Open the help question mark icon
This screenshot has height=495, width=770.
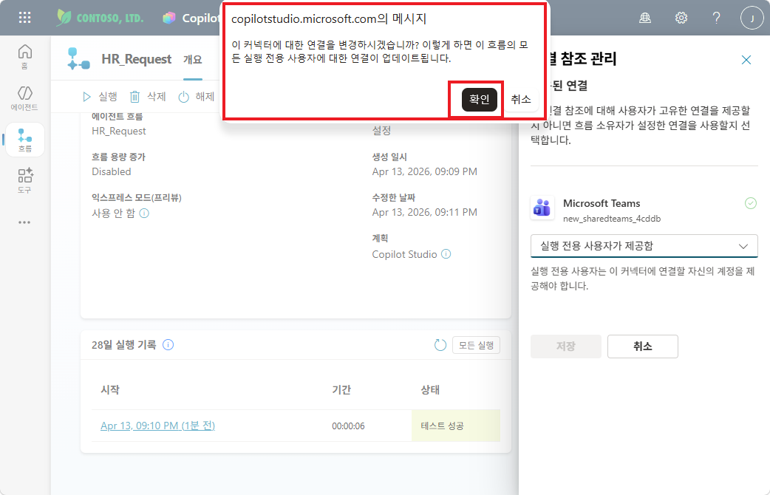coord(717,18)
